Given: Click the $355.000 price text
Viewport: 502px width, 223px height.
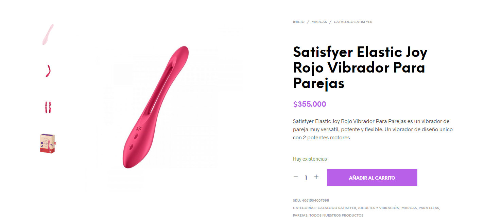Looking at the screenshot, I should tap(310, 104).
